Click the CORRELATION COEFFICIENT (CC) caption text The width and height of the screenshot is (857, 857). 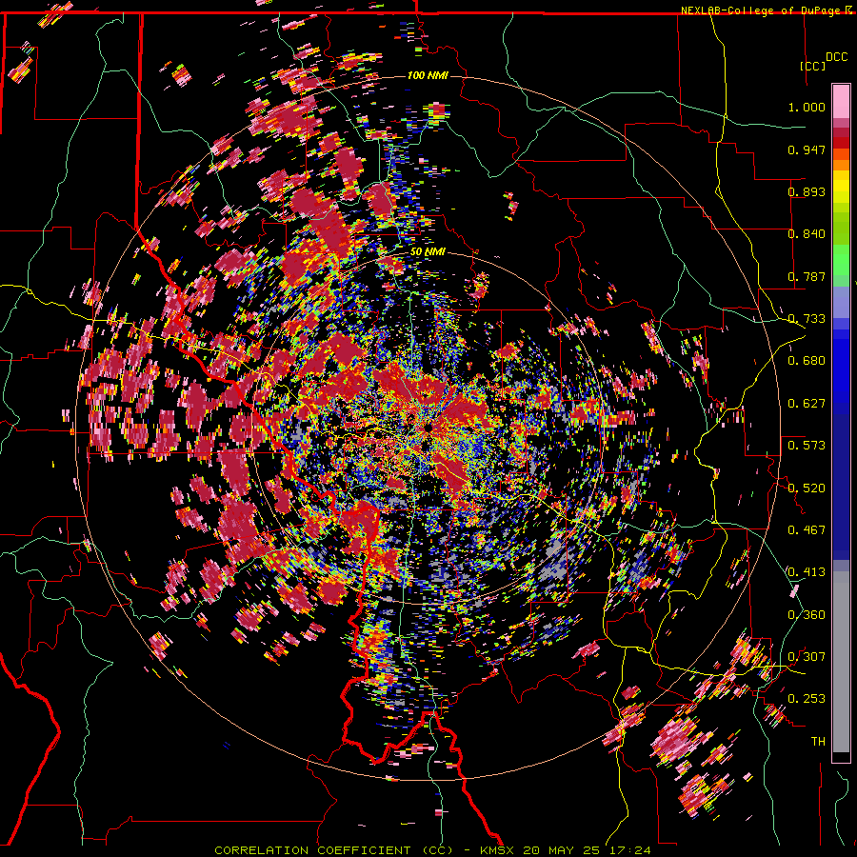tap(333, 850)
